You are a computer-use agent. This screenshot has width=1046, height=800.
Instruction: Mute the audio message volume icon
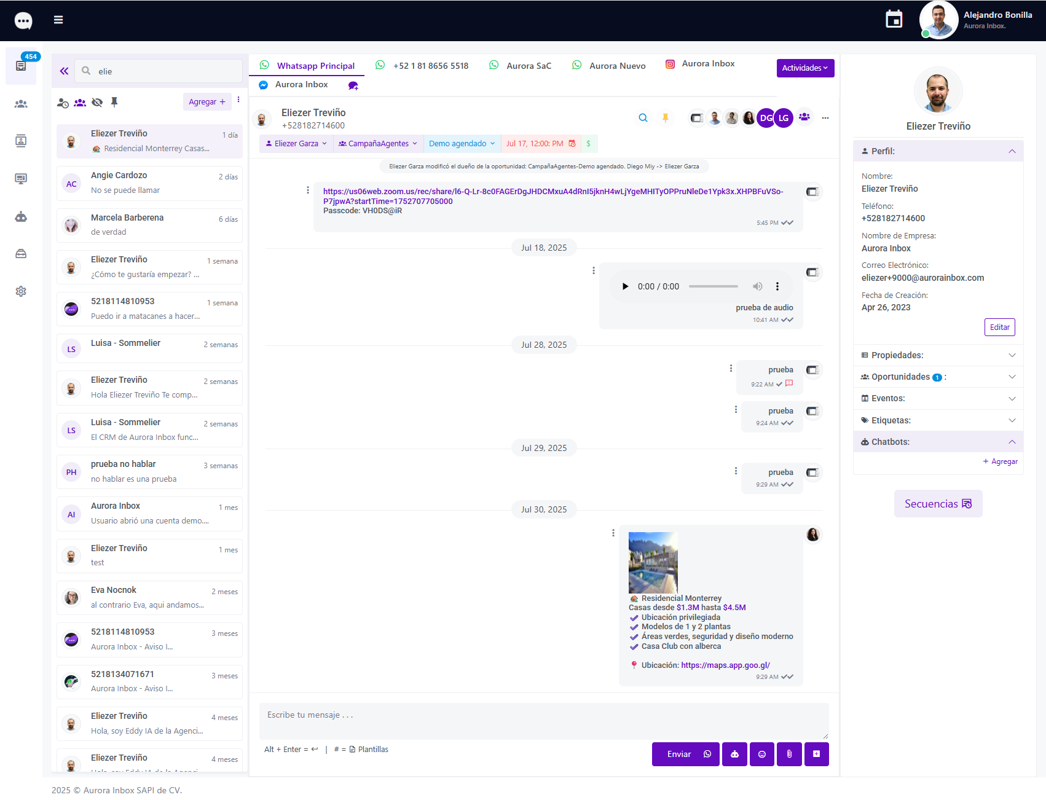pyautogui.click(x=757, y=286)
